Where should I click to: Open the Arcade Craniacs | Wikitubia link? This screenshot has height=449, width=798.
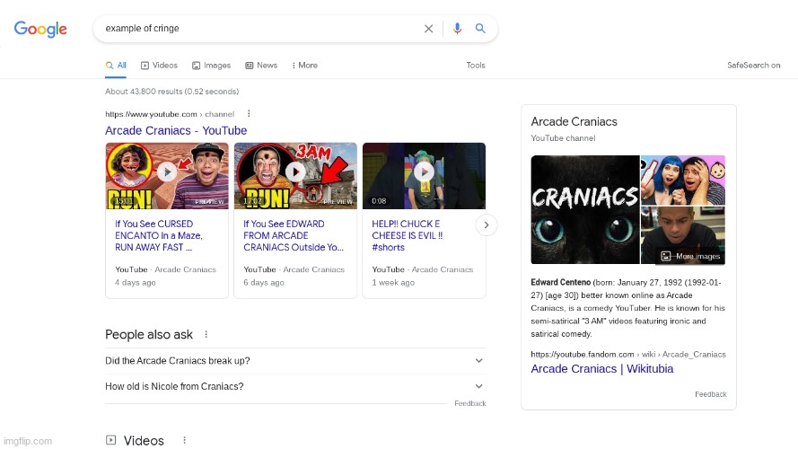601,368
